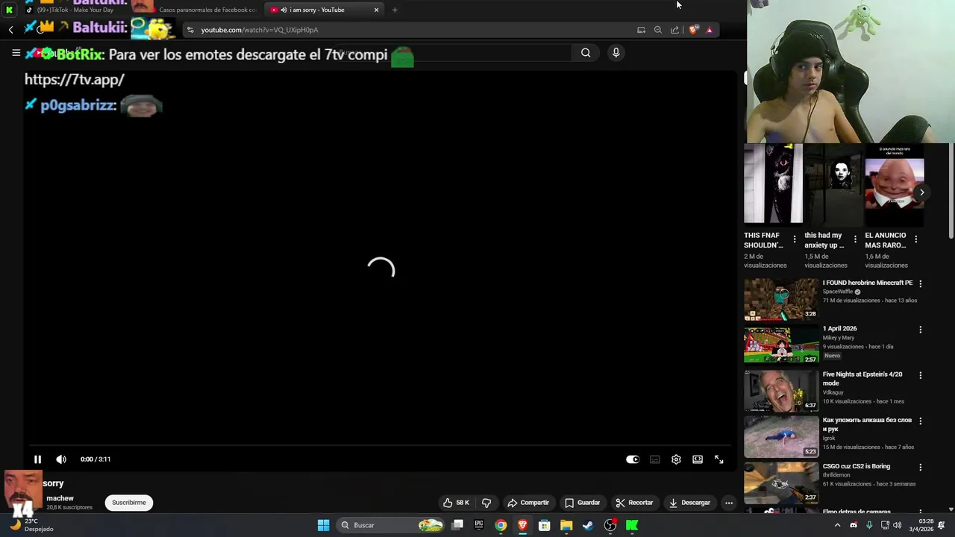The height and width of the screenshot is (537, 955).
Task: Click the Compartir share button
Action: [527, 503]
